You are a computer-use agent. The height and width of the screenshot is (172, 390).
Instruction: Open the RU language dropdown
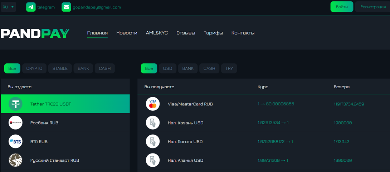tap(8, 7)
